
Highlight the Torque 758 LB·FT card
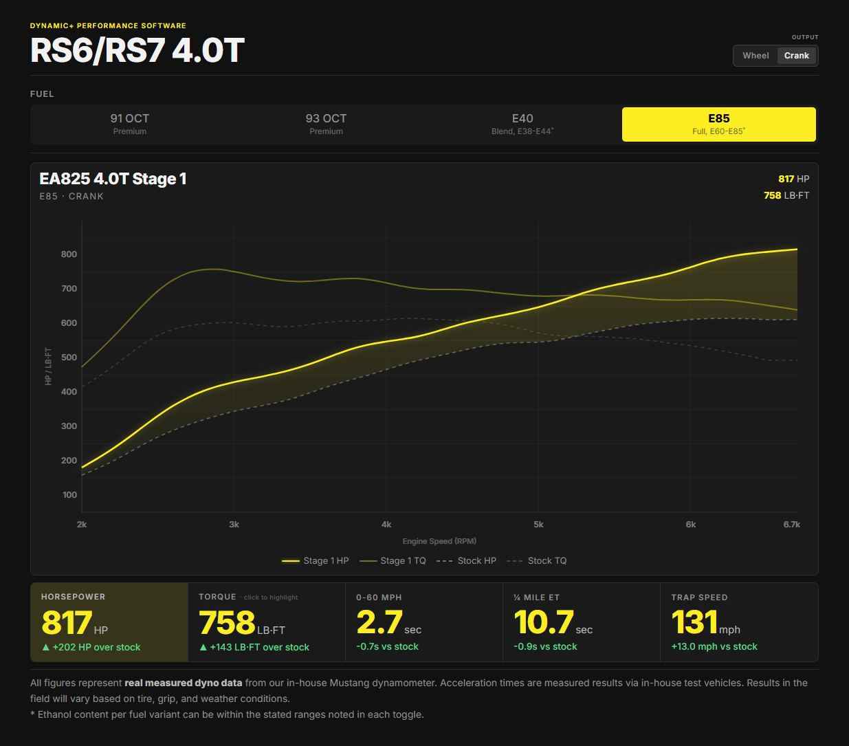[267, 622]
